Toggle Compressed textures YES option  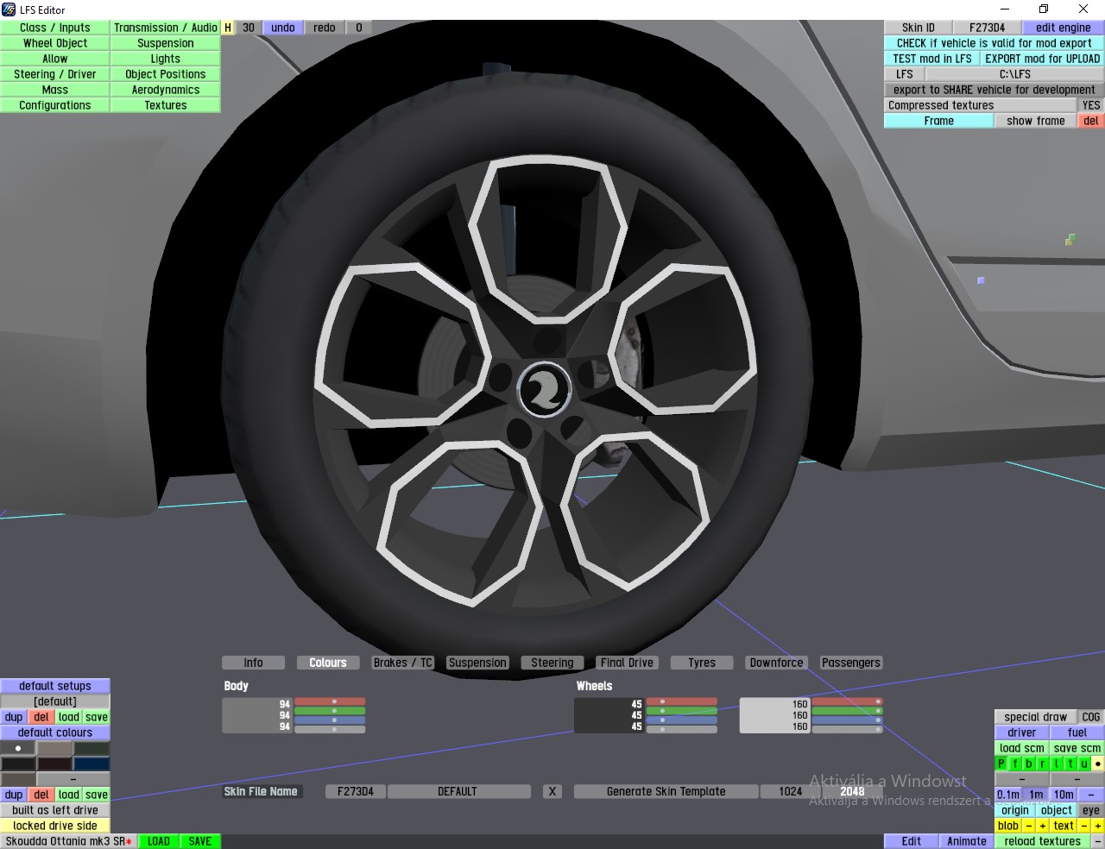pos(1091,105)
